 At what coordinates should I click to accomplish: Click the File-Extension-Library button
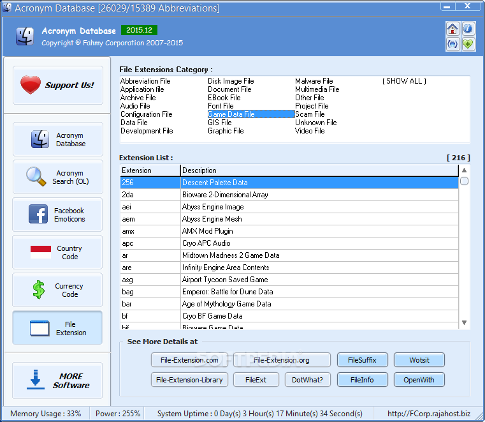(189, 380)
